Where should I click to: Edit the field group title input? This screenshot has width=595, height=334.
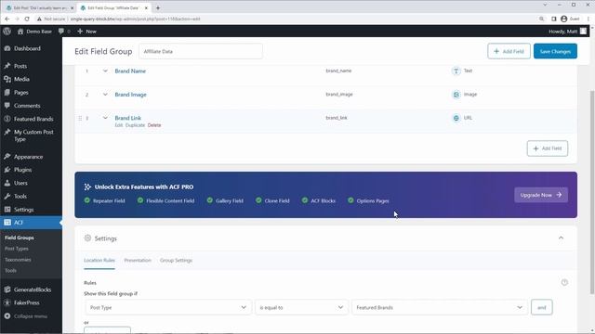coord(201,51)
